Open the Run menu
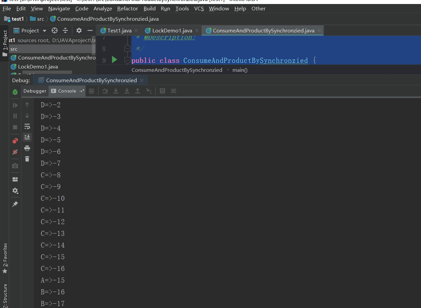 tap(165, 9)
